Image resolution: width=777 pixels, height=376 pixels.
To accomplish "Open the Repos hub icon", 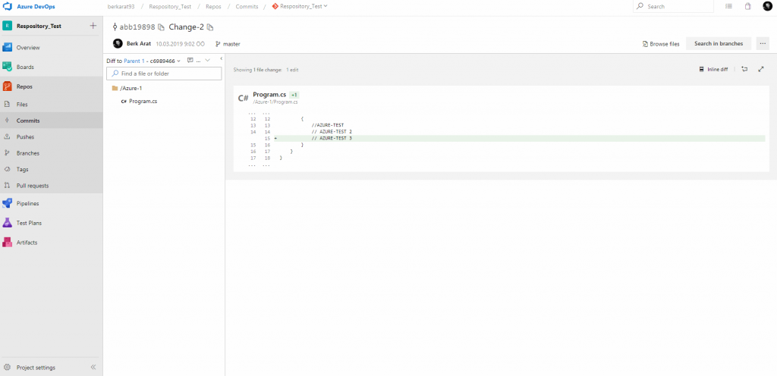I will click(x=7, y=86).
